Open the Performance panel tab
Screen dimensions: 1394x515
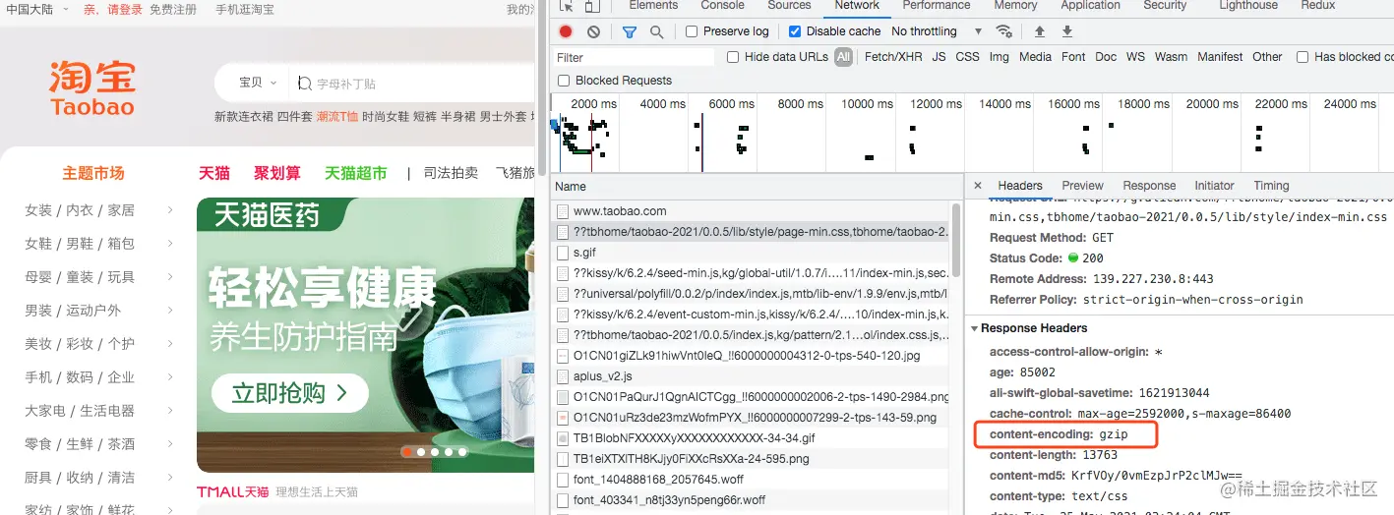[x=937, y=6]
